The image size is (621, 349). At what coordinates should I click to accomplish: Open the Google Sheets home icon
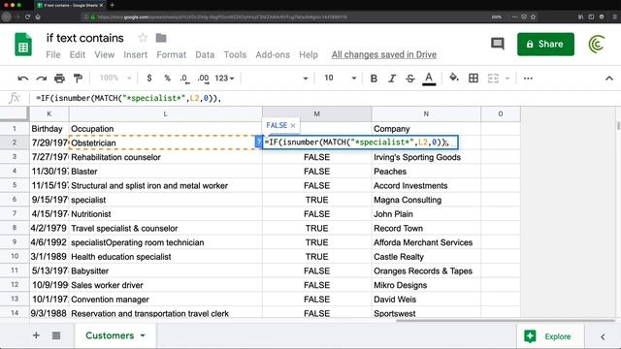(23, 45)
